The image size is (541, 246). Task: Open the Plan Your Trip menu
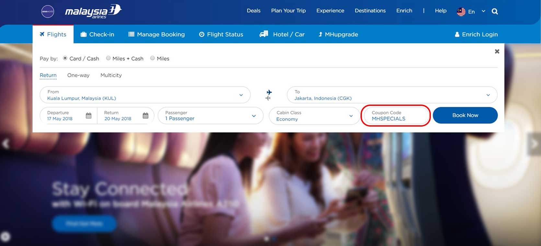pos(288,11)
